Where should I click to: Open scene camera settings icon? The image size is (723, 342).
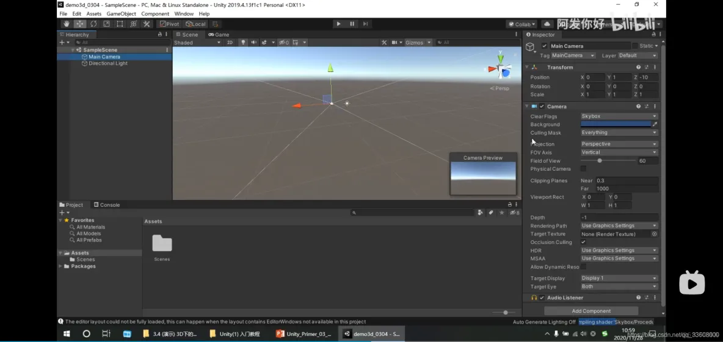pos(394,42)
